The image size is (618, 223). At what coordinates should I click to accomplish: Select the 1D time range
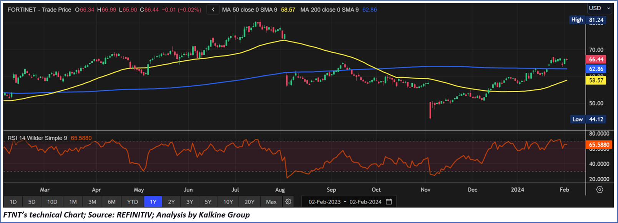pos(13,201)
